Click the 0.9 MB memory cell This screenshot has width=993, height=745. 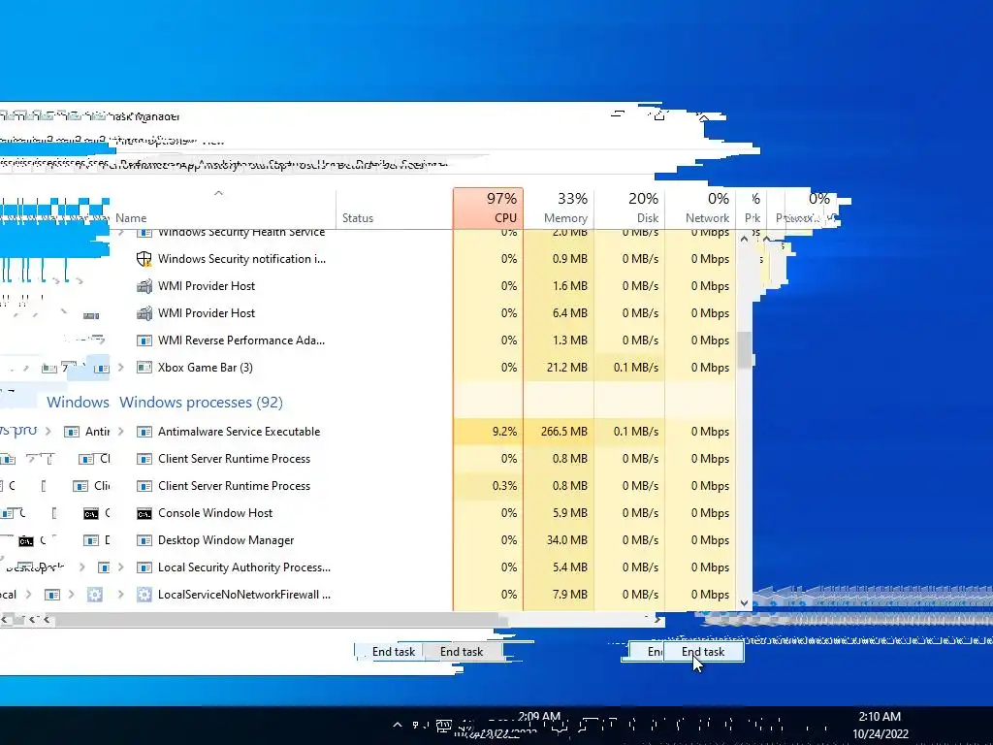click(559, 258)
